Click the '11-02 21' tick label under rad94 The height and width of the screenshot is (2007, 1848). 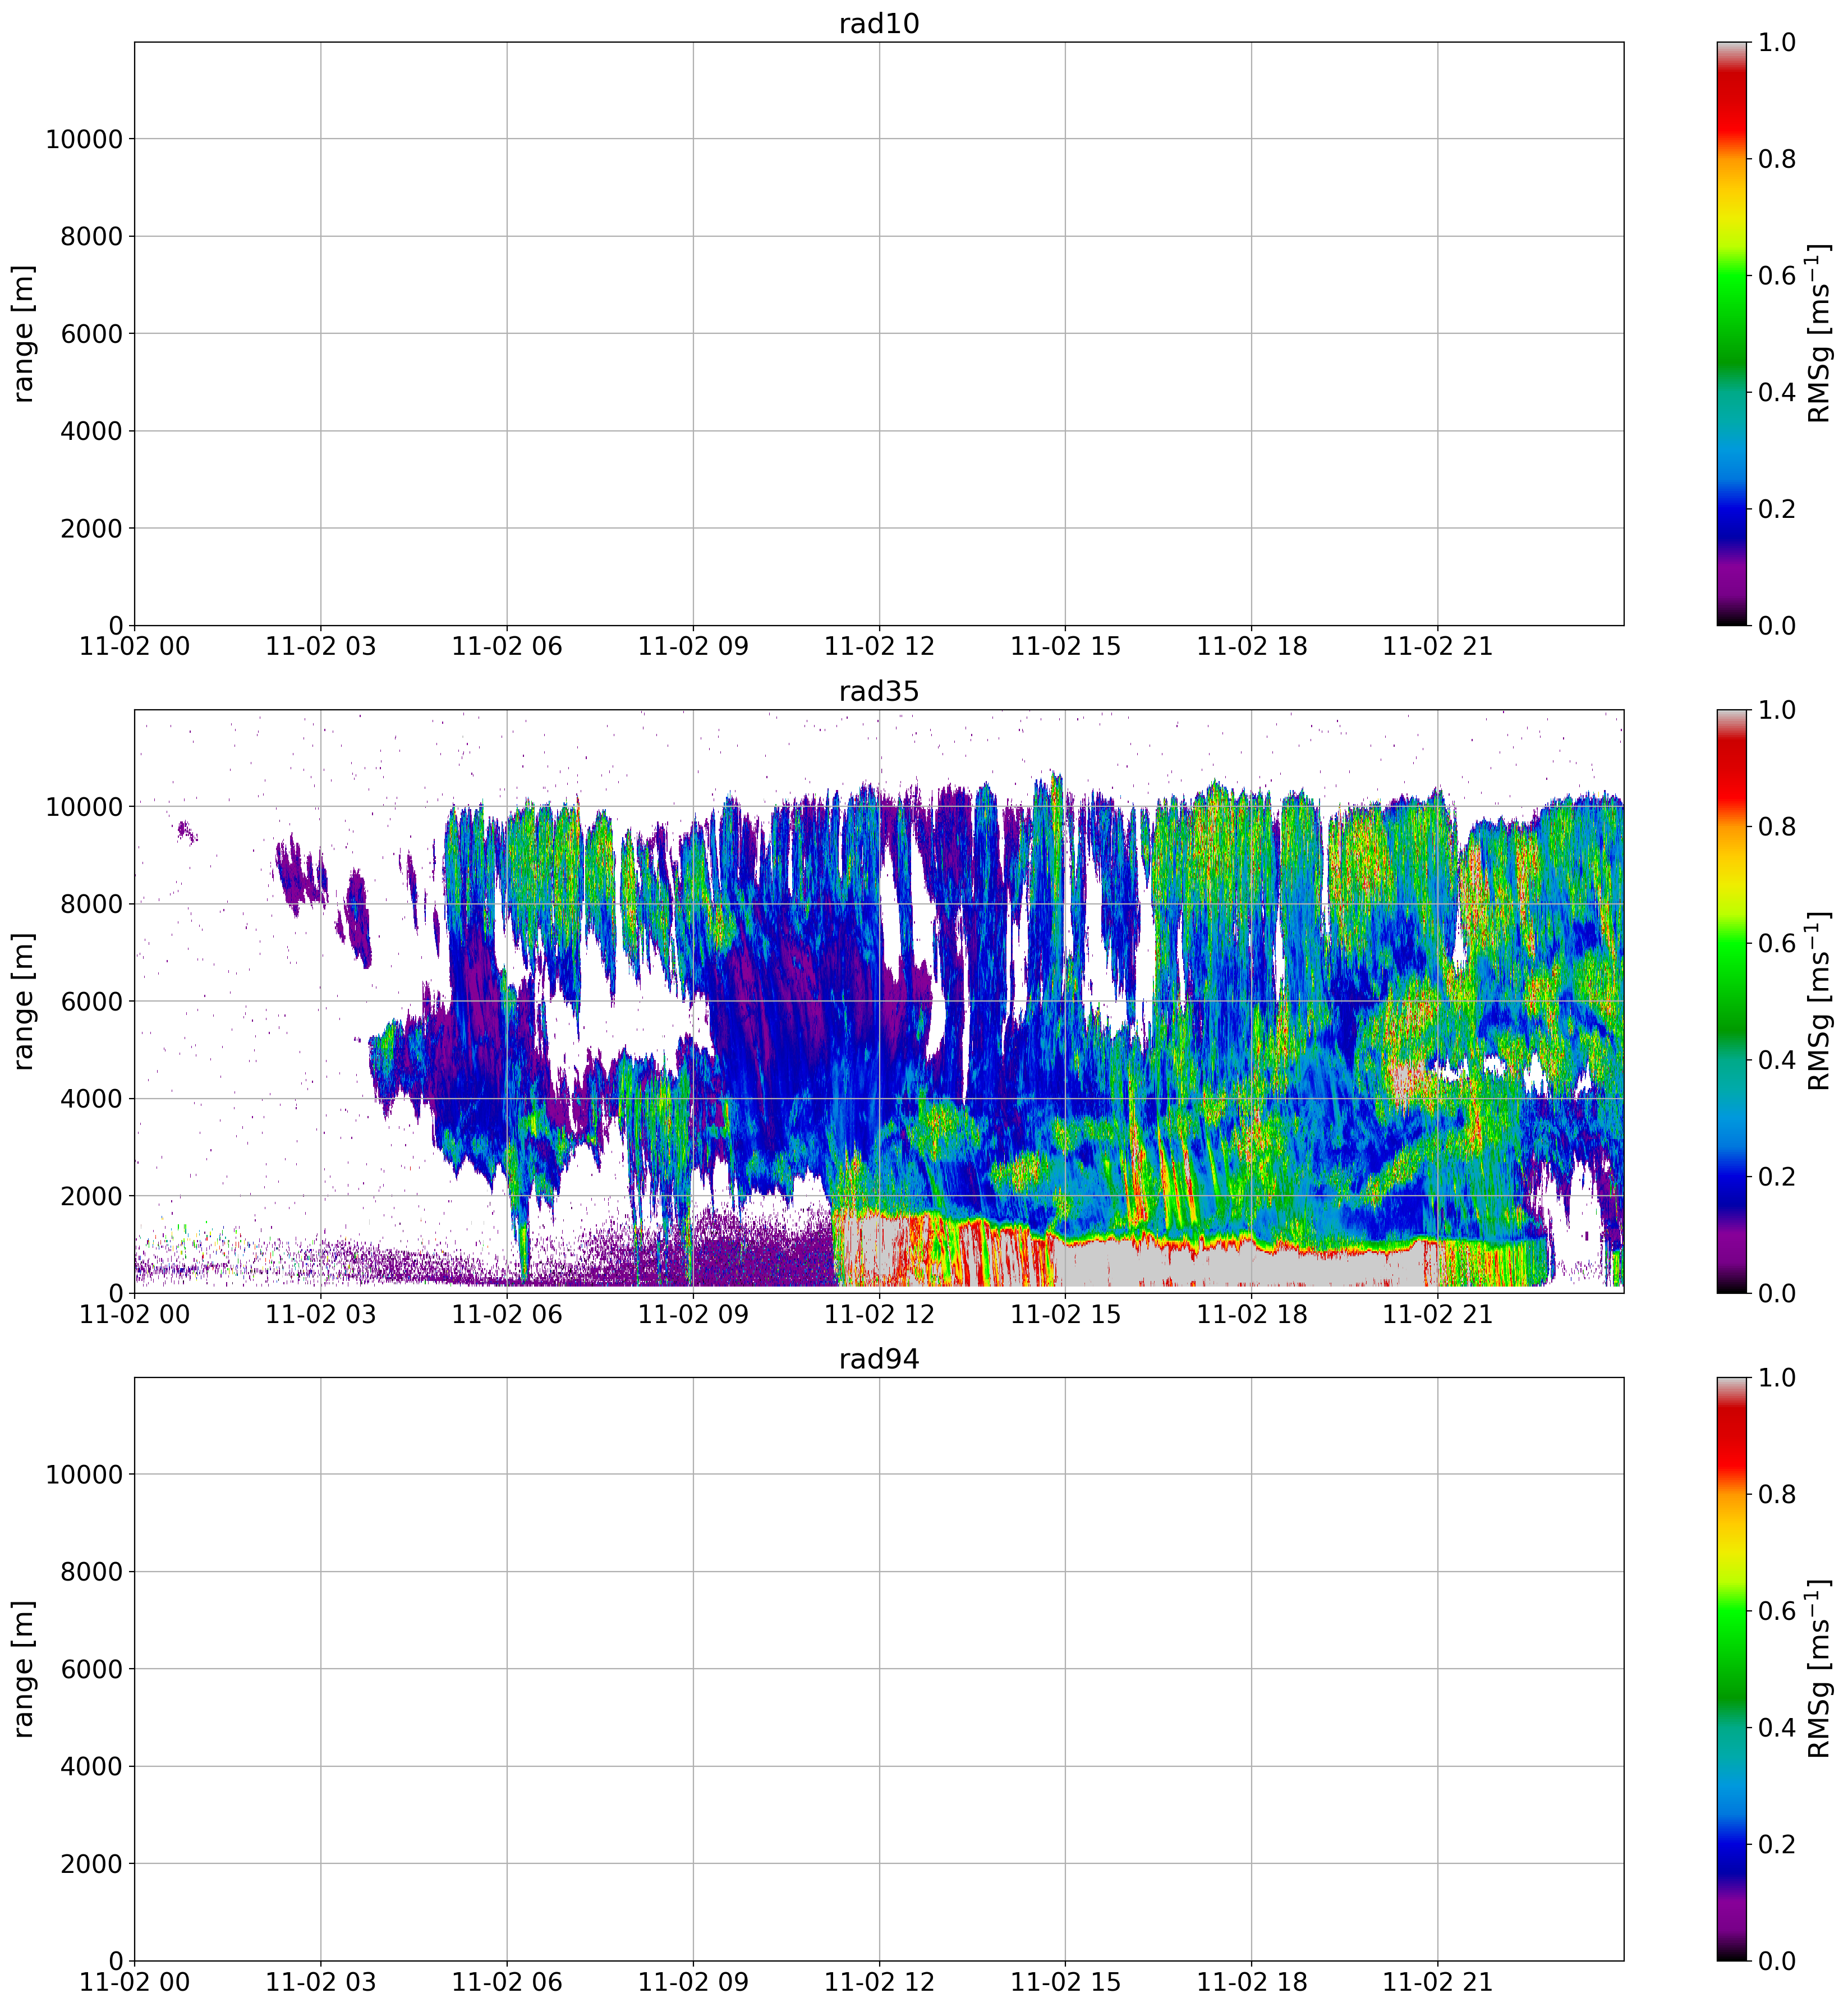1437,1983
